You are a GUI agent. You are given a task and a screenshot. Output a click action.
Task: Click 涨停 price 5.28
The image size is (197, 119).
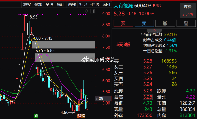click(148, 91)
